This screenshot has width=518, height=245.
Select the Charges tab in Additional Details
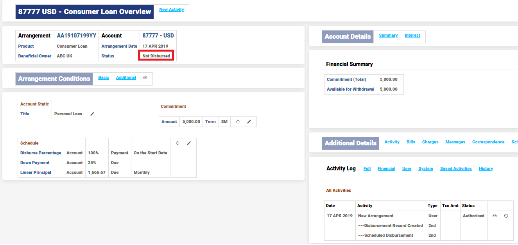[x=430, y=142]
